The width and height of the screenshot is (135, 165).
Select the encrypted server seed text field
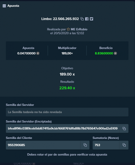coord(63,128)
